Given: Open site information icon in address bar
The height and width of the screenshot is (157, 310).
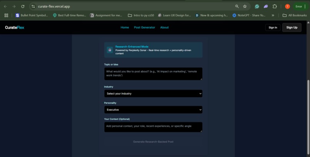Looking at the screenshot, I should pos(33,7).
